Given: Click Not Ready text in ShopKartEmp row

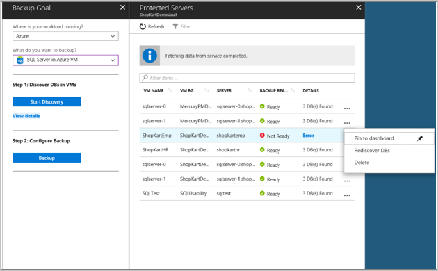Looking at the screenshot, I should [x=278, y=136].
